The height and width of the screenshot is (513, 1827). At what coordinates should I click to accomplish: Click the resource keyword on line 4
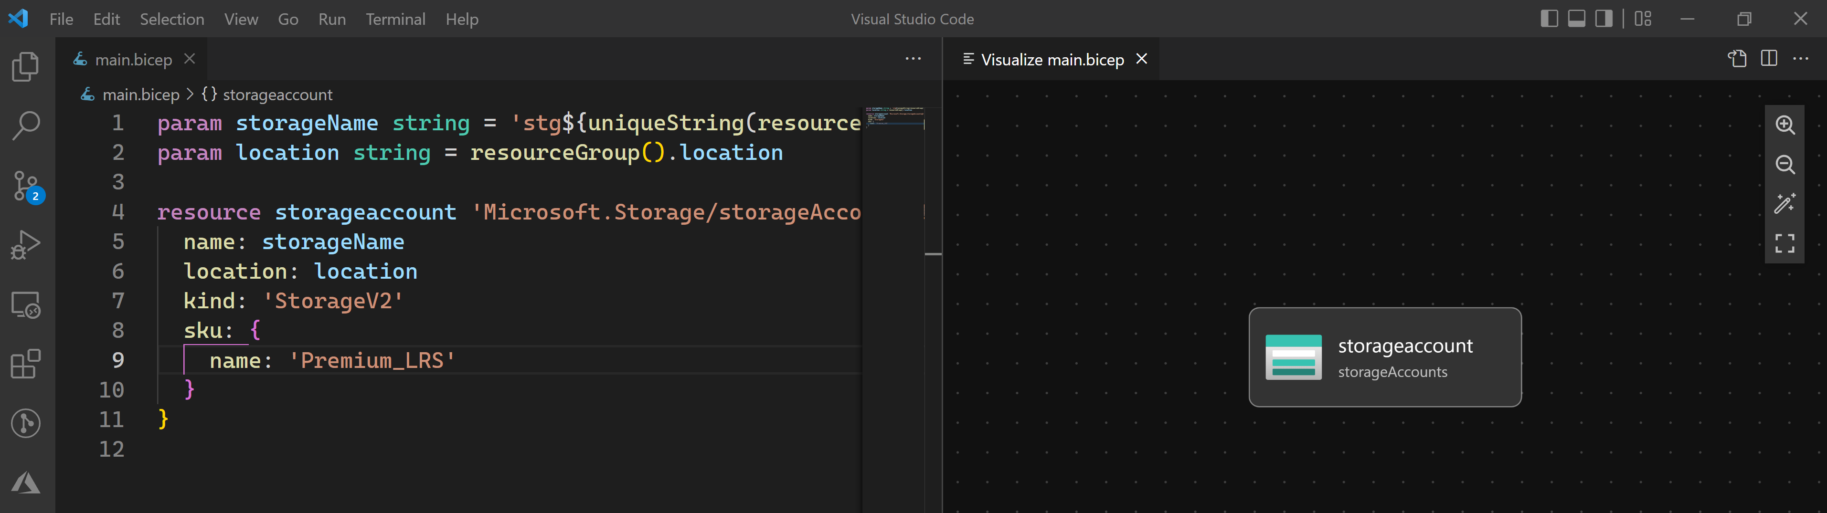(x=209, y=212)
